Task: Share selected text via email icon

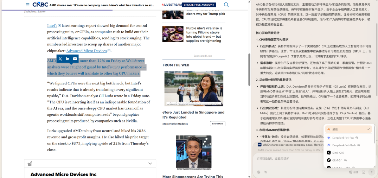Action: 75,59
